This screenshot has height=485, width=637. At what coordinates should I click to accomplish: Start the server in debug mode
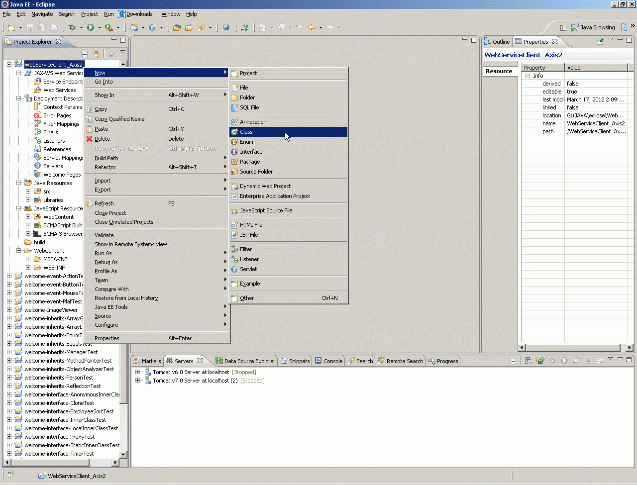(552, 361)
